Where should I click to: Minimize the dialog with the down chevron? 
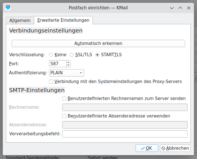(x=172, y=8)
